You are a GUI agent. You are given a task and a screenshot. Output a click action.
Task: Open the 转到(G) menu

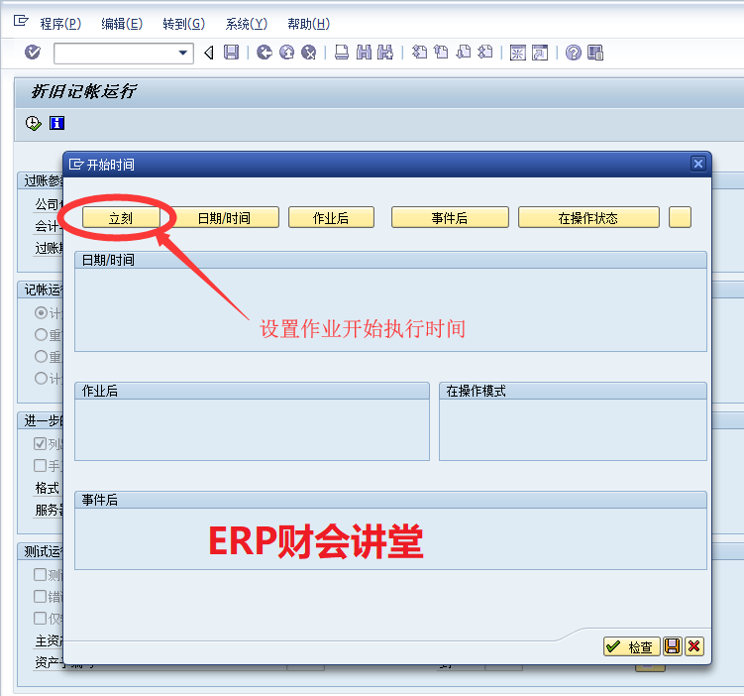(183, 24)
